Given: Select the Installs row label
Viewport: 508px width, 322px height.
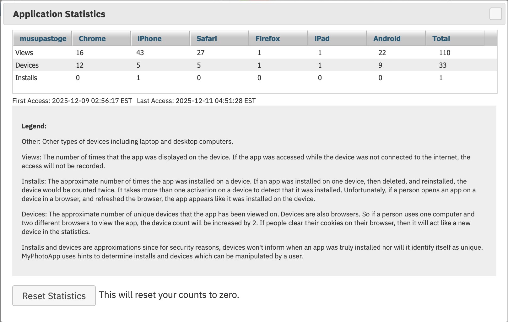Looking at the screenshot, I should point(26,78).
